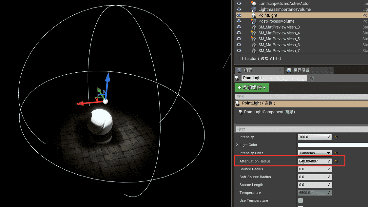This screenshot has width=368, height=207.
Task: Open the green 添加组件 dropdown
Action: [252, 87]
